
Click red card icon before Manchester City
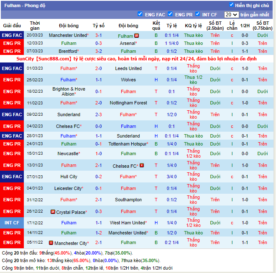click(51, 243)
